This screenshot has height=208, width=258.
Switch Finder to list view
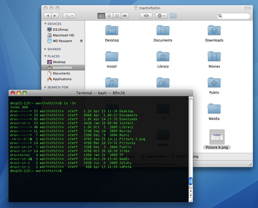[109, 16]
